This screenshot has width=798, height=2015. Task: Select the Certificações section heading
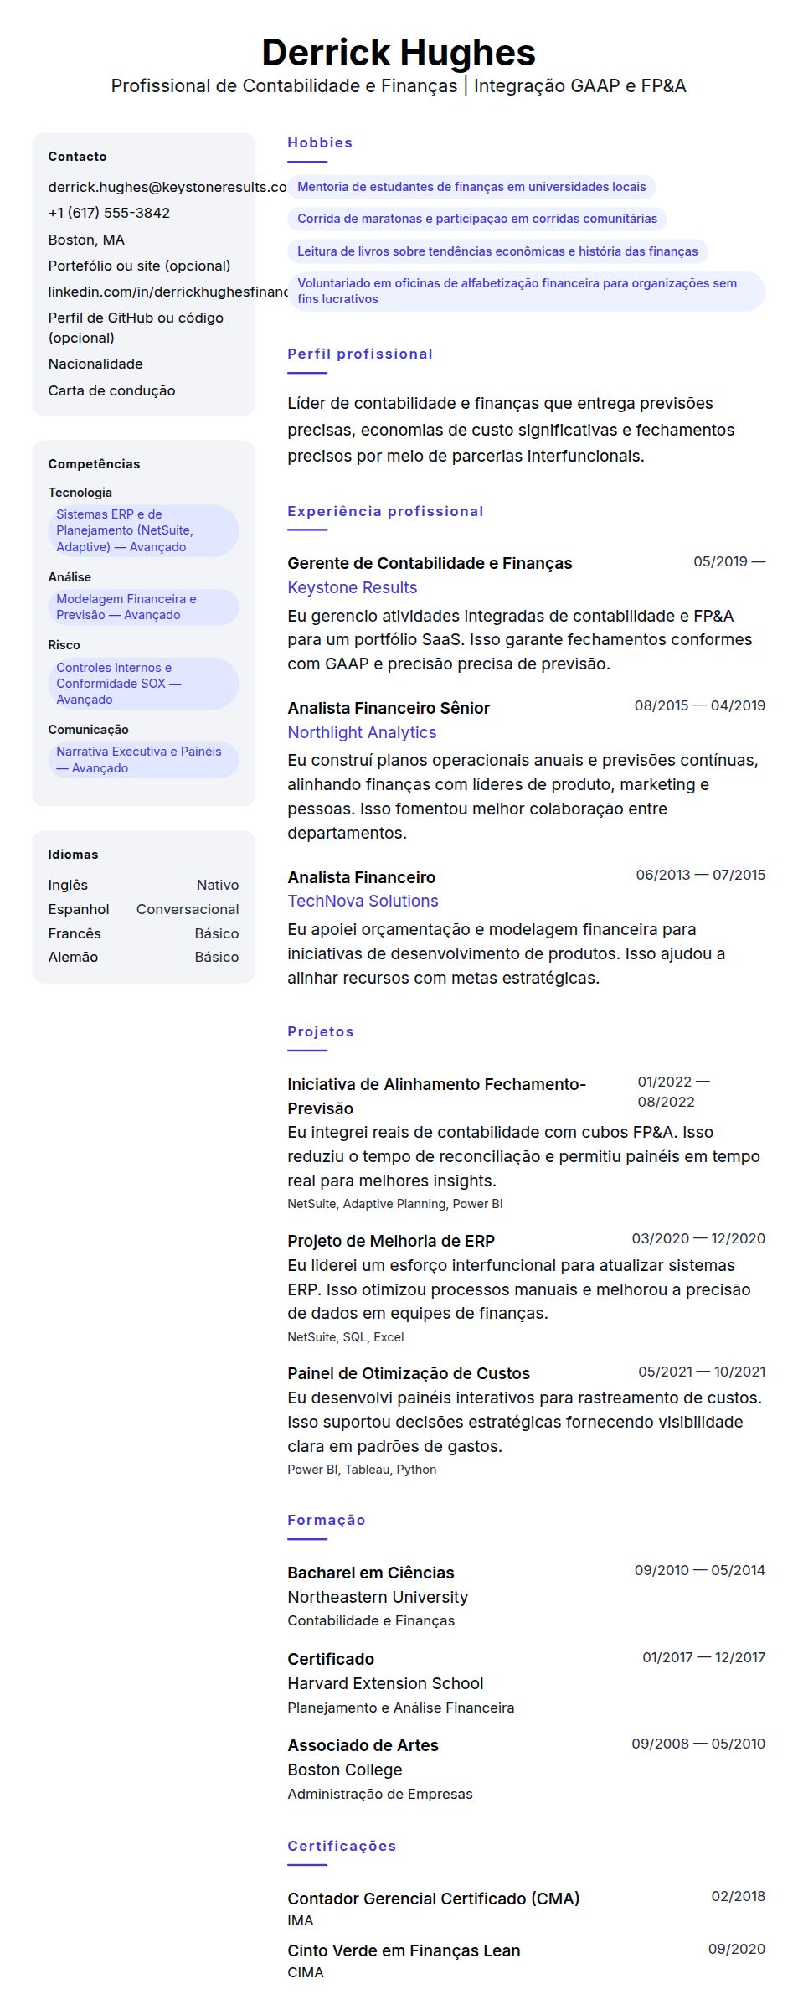click(342, 1846)
